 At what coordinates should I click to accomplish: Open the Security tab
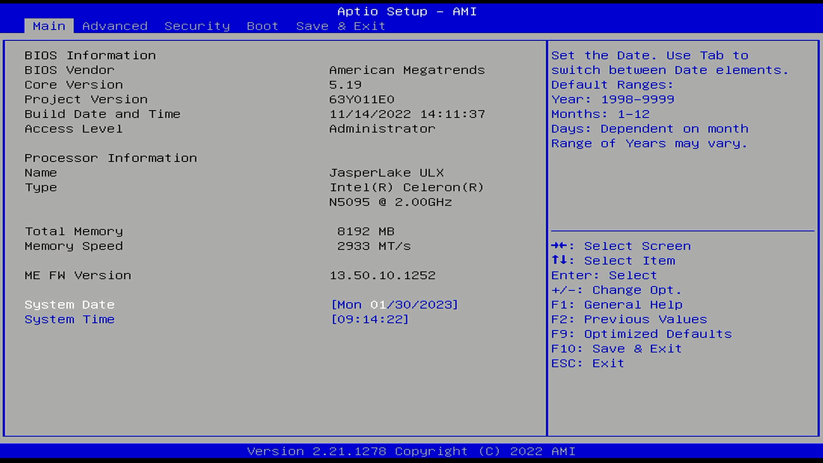(197, 26)
